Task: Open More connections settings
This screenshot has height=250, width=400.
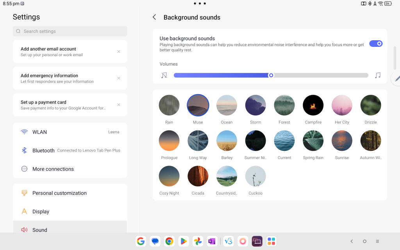Action: pyautogui.click(x=70, y=169)
